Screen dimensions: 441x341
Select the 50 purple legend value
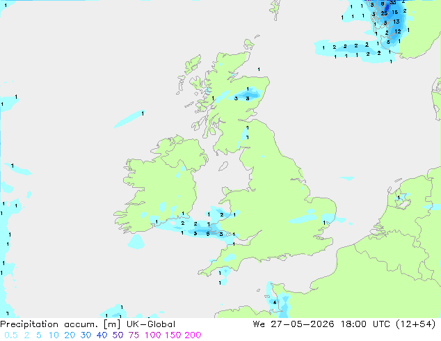(118, 335)
